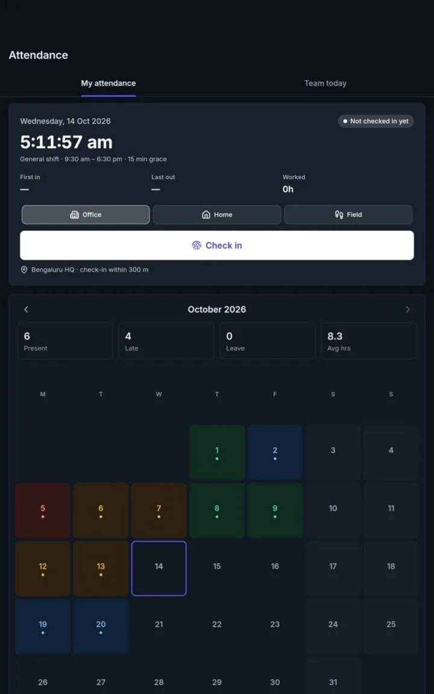This screenshot has height=694, width=434.
Task: Select the red day 5 calendar cell
Action: [43, 510]
